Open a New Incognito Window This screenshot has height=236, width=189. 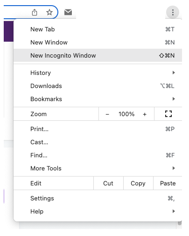coord(98,55)
